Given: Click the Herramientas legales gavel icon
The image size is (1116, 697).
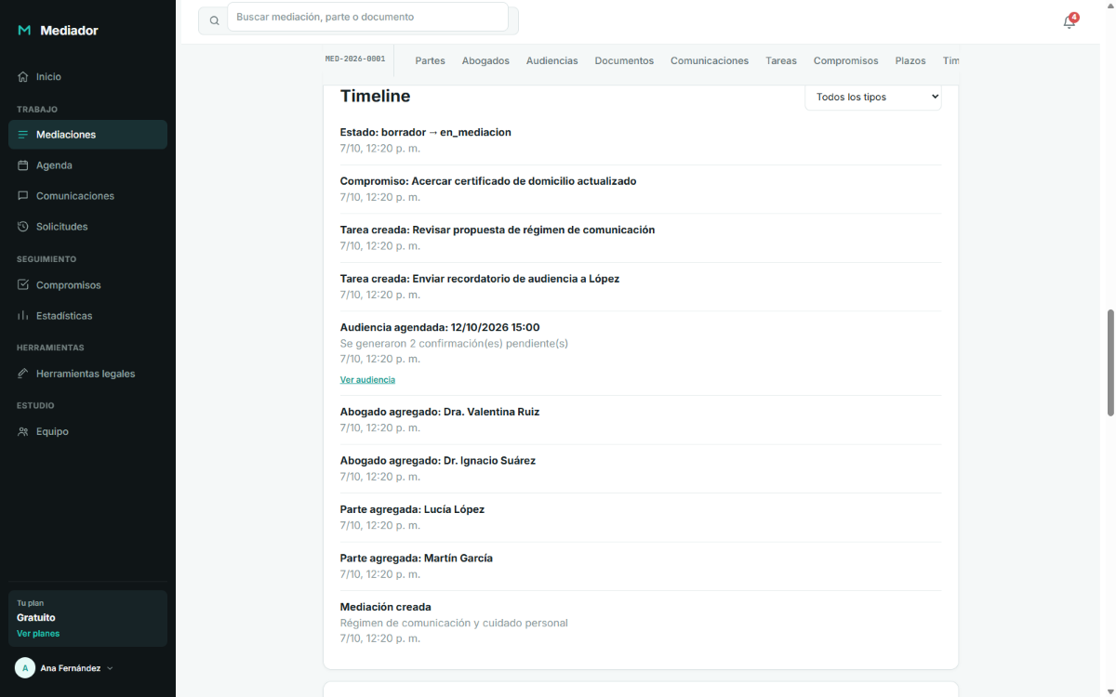Looking at the screenshot, I should [23, 374].
